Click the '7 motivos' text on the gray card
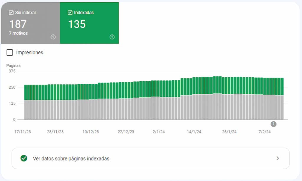This screenshot has width=302, height=181. (x=18, y=33)
